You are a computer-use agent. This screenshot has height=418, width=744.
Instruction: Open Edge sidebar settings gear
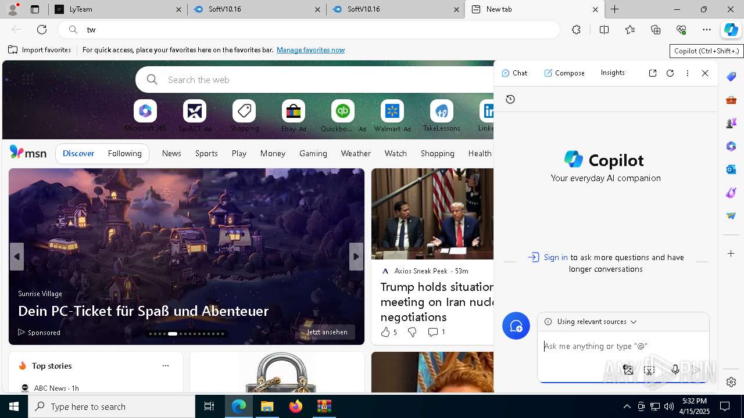coord(731,382)
